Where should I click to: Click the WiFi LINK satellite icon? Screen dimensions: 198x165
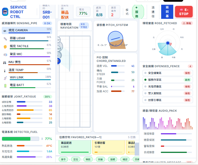click(x=5, y=78)
